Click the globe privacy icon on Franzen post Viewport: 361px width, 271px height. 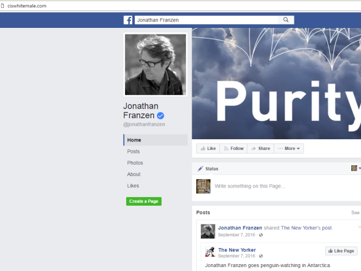261,235
